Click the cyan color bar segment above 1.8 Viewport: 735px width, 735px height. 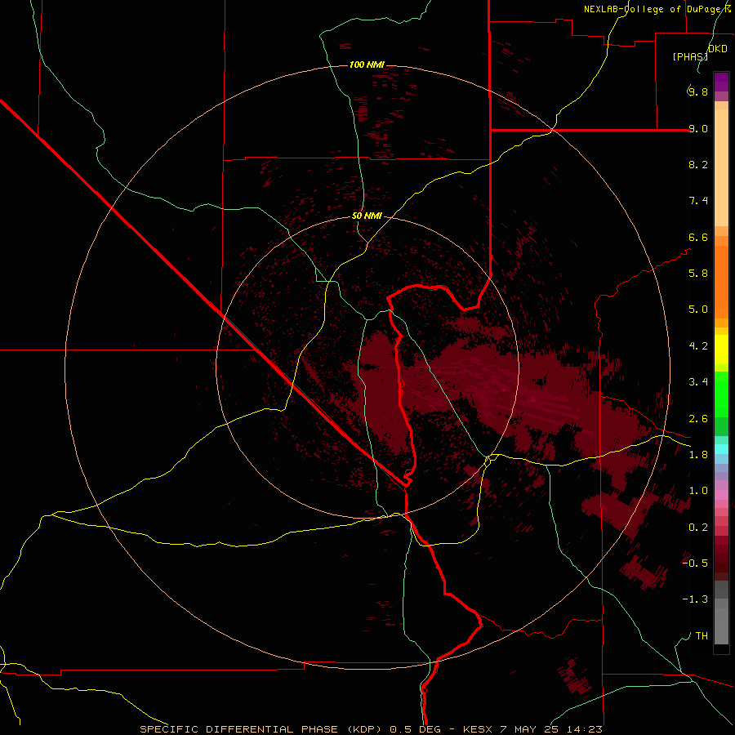point(721,449)
